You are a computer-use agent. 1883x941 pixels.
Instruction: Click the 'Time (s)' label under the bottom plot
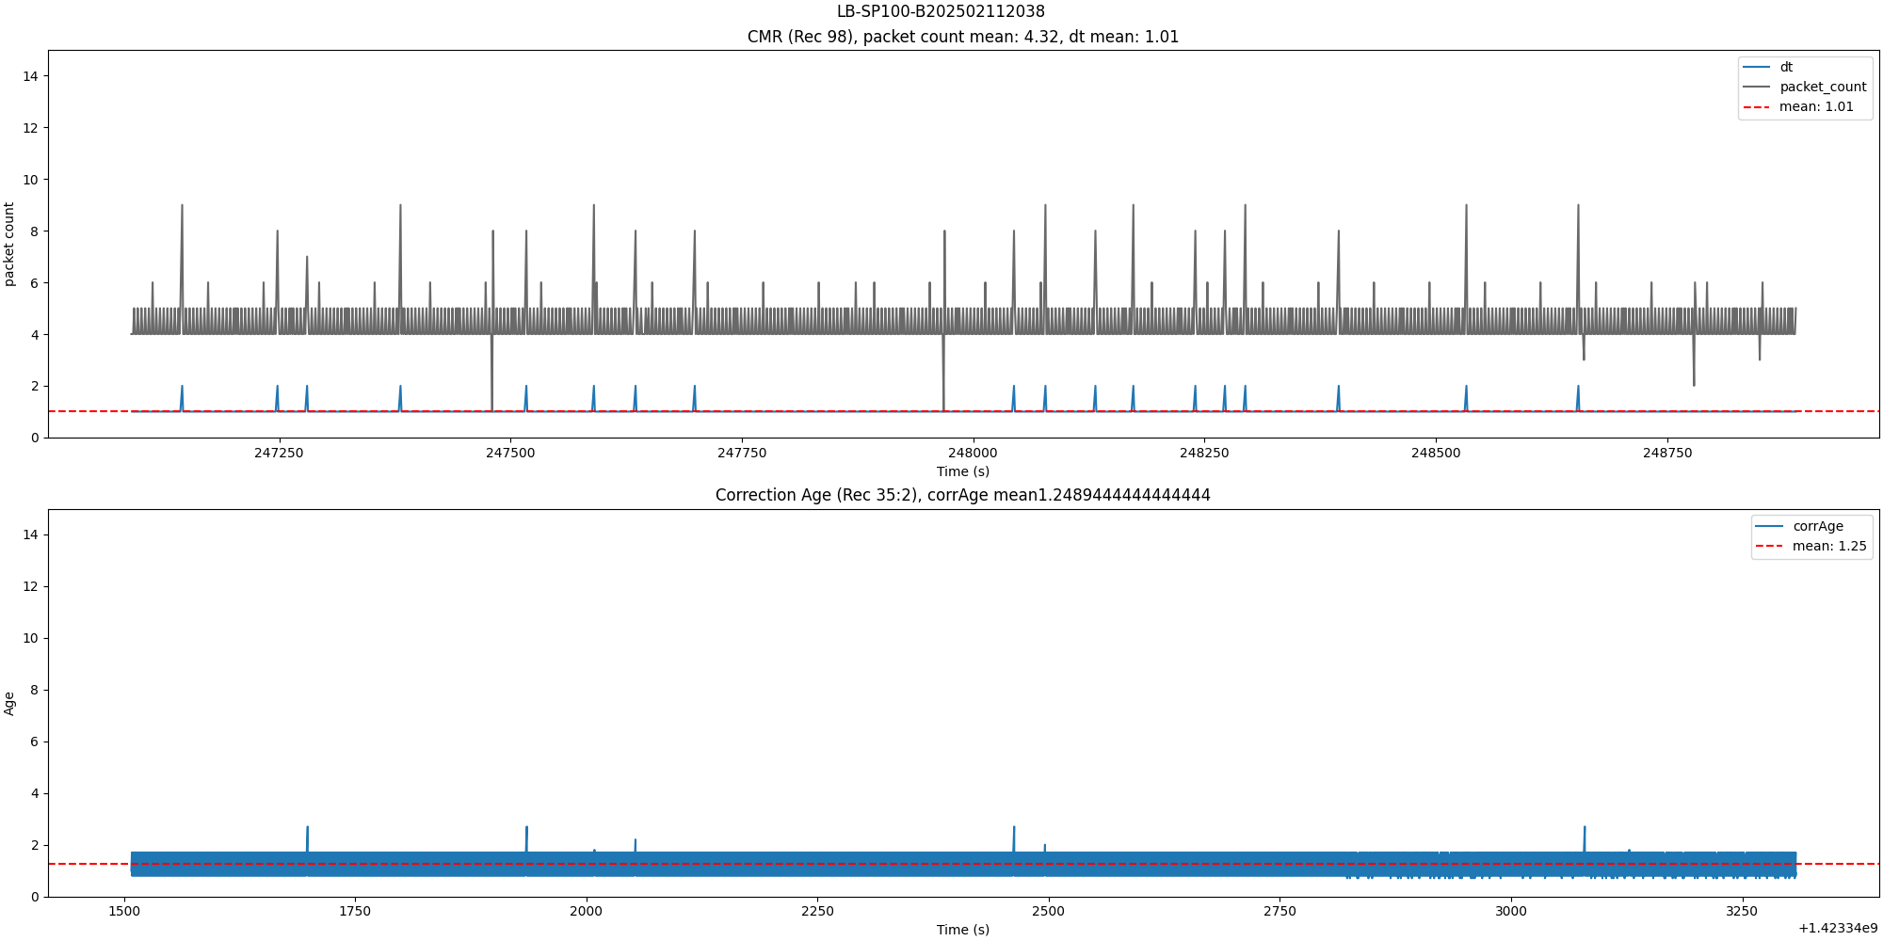(x=962, y=930)
